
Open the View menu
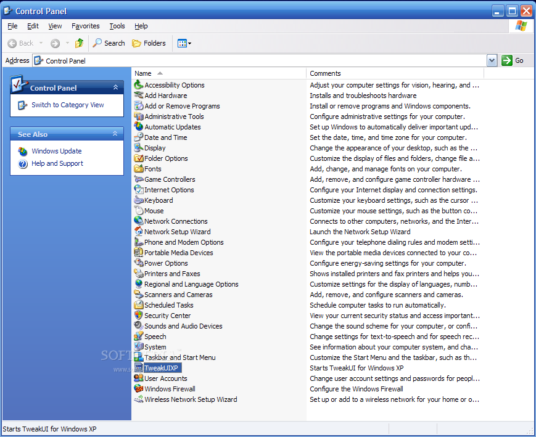pos(55,26)
